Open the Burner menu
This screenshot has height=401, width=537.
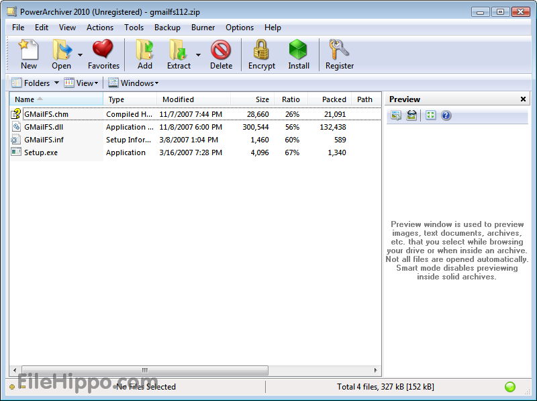click(203, 28)
